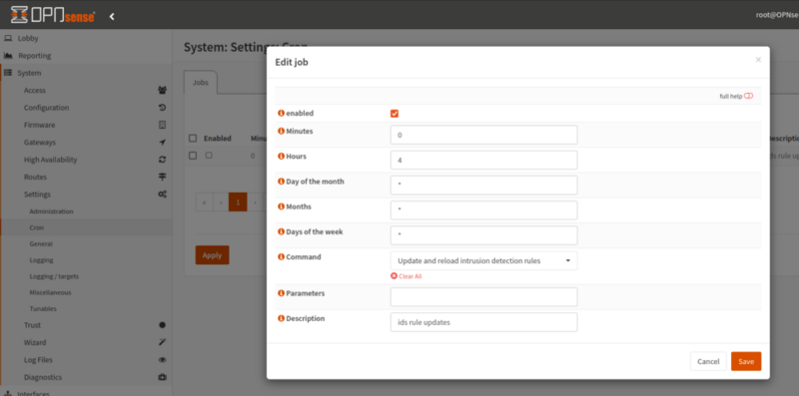Click the Wizard wand icon
This screenshot has height=396, width=799.
[162, 342]
